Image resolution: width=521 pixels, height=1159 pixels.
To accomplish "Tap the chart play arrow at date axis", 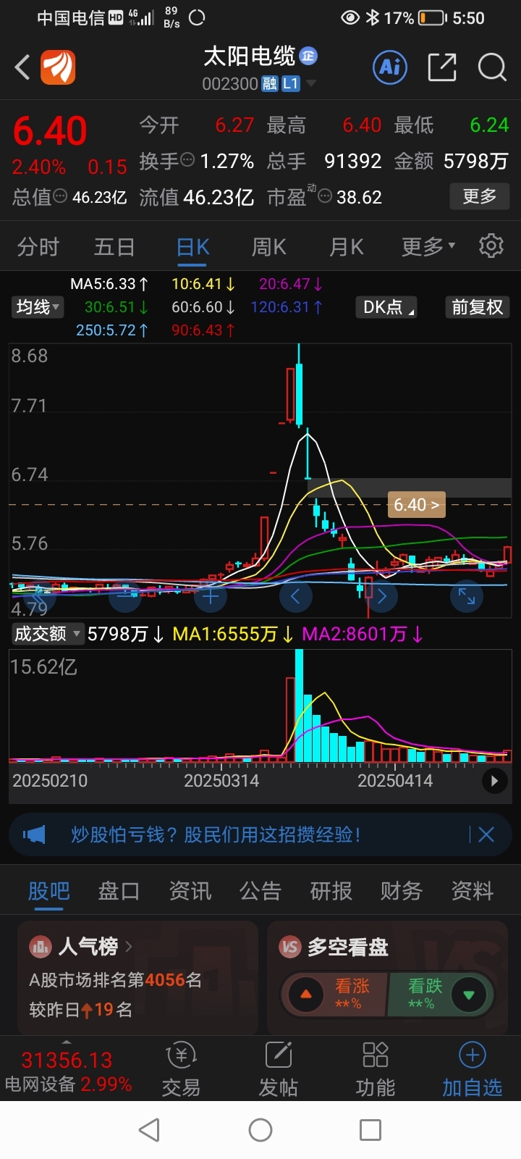I will tap(495, 781).
